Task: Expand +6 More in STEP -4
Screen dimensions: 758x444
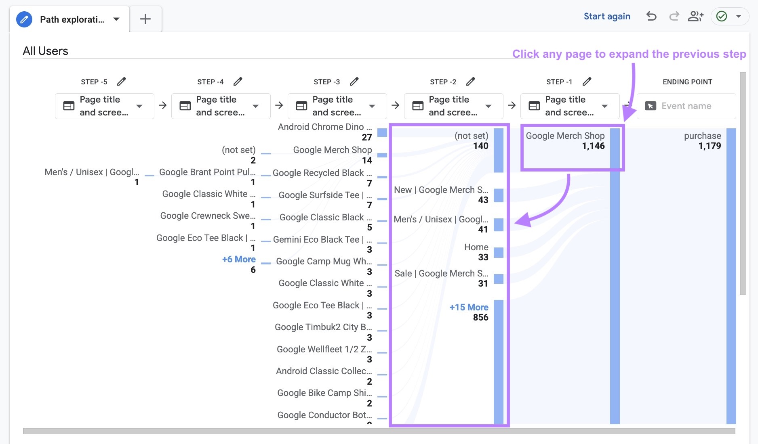Action: (239, 259)
